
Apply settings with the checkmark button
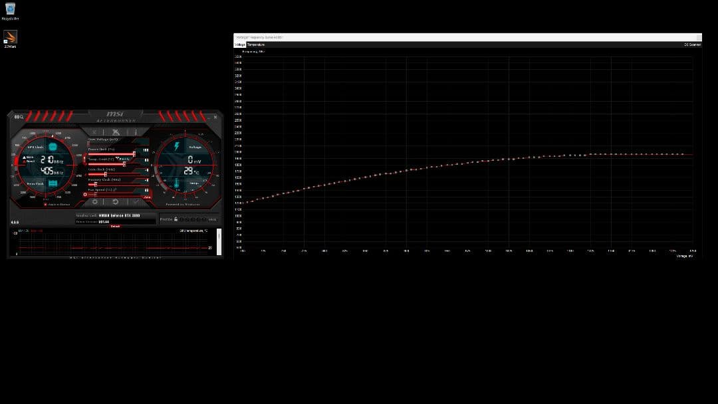pos(137,201)
